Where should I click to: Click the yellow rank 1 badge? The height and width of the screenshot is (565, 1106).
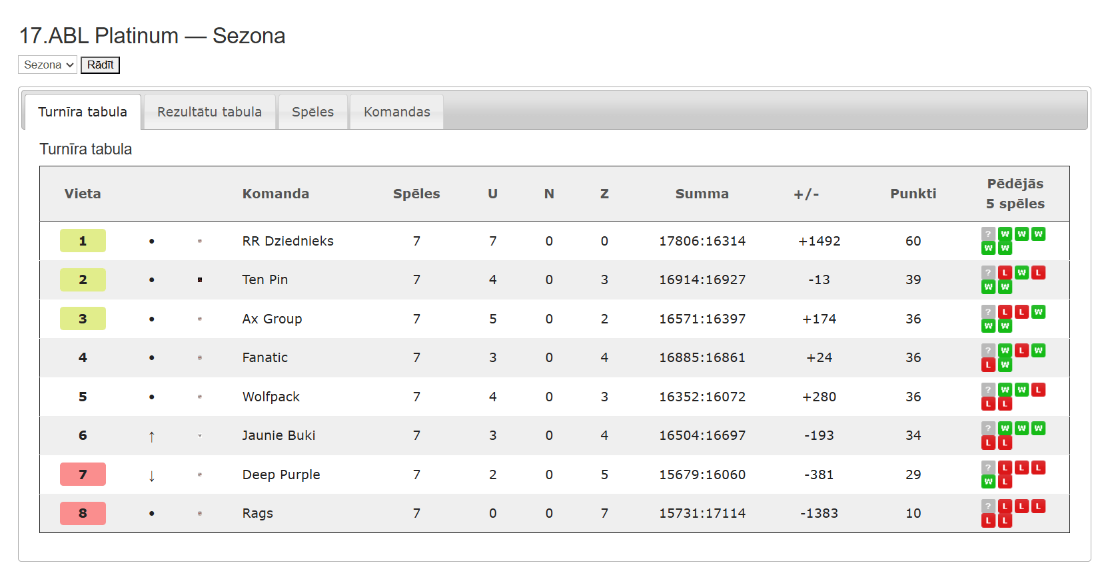[x=83, y=241]
